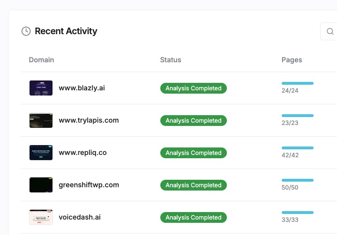Image resolution: width=337 pixels, height=235 pixels.
Task: Click Analysis Completed badge for www.blazly.ai
Action: point(193,88)
